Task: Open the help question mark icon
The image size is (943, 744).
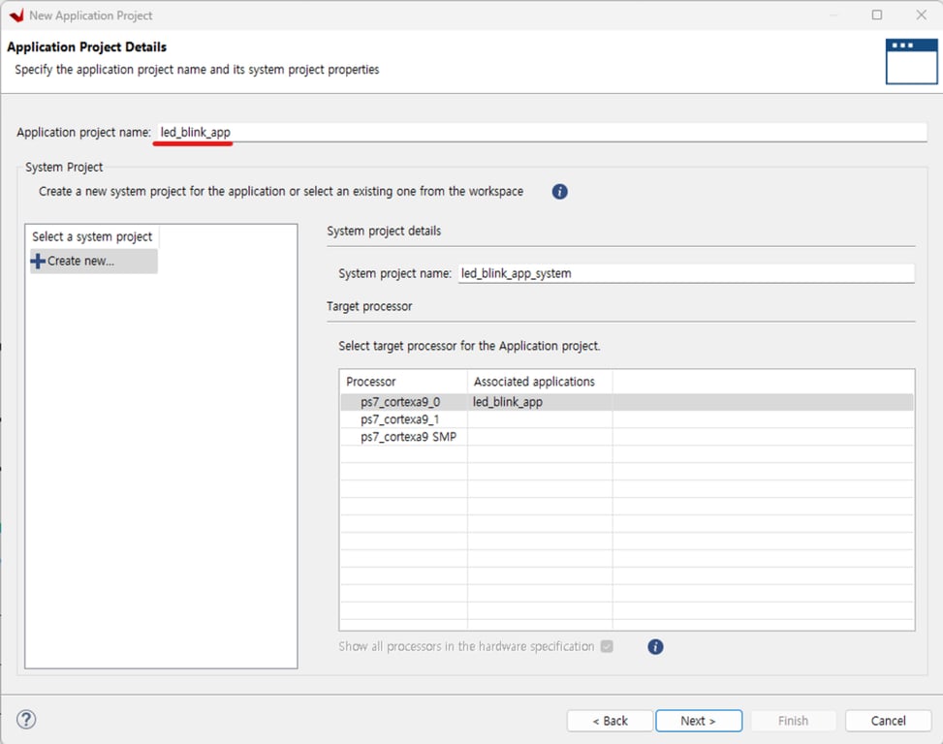Action: pyautogui.click(x=26, y=720)
